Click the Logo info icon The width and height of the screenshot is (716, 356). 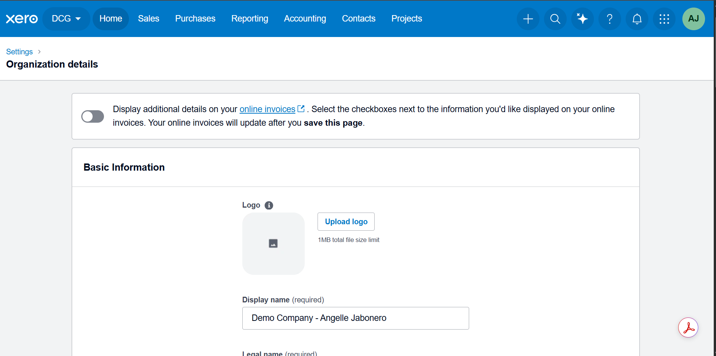point(269,205)
